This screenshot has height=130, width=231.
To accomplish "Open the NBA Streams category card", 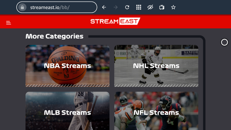I will [67, 66].
